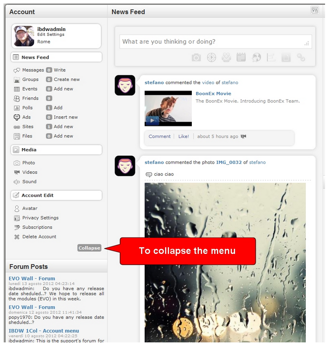Click the Privacy Settings icon
The image size is (329, 352).
[x=17, y=218]
